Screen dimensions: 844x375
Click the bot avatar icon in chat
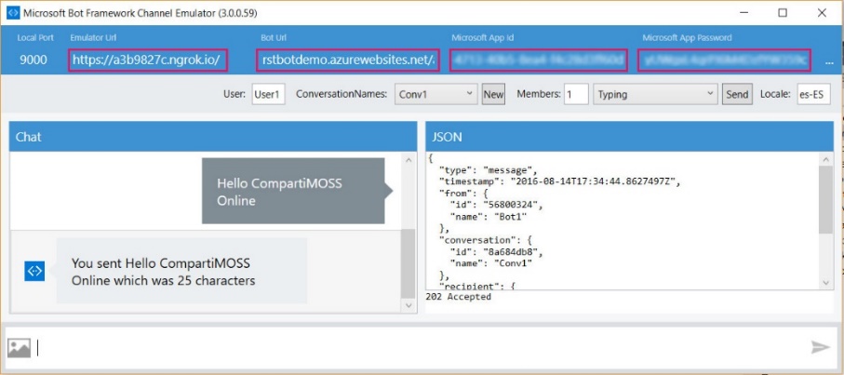pos(34,271)
